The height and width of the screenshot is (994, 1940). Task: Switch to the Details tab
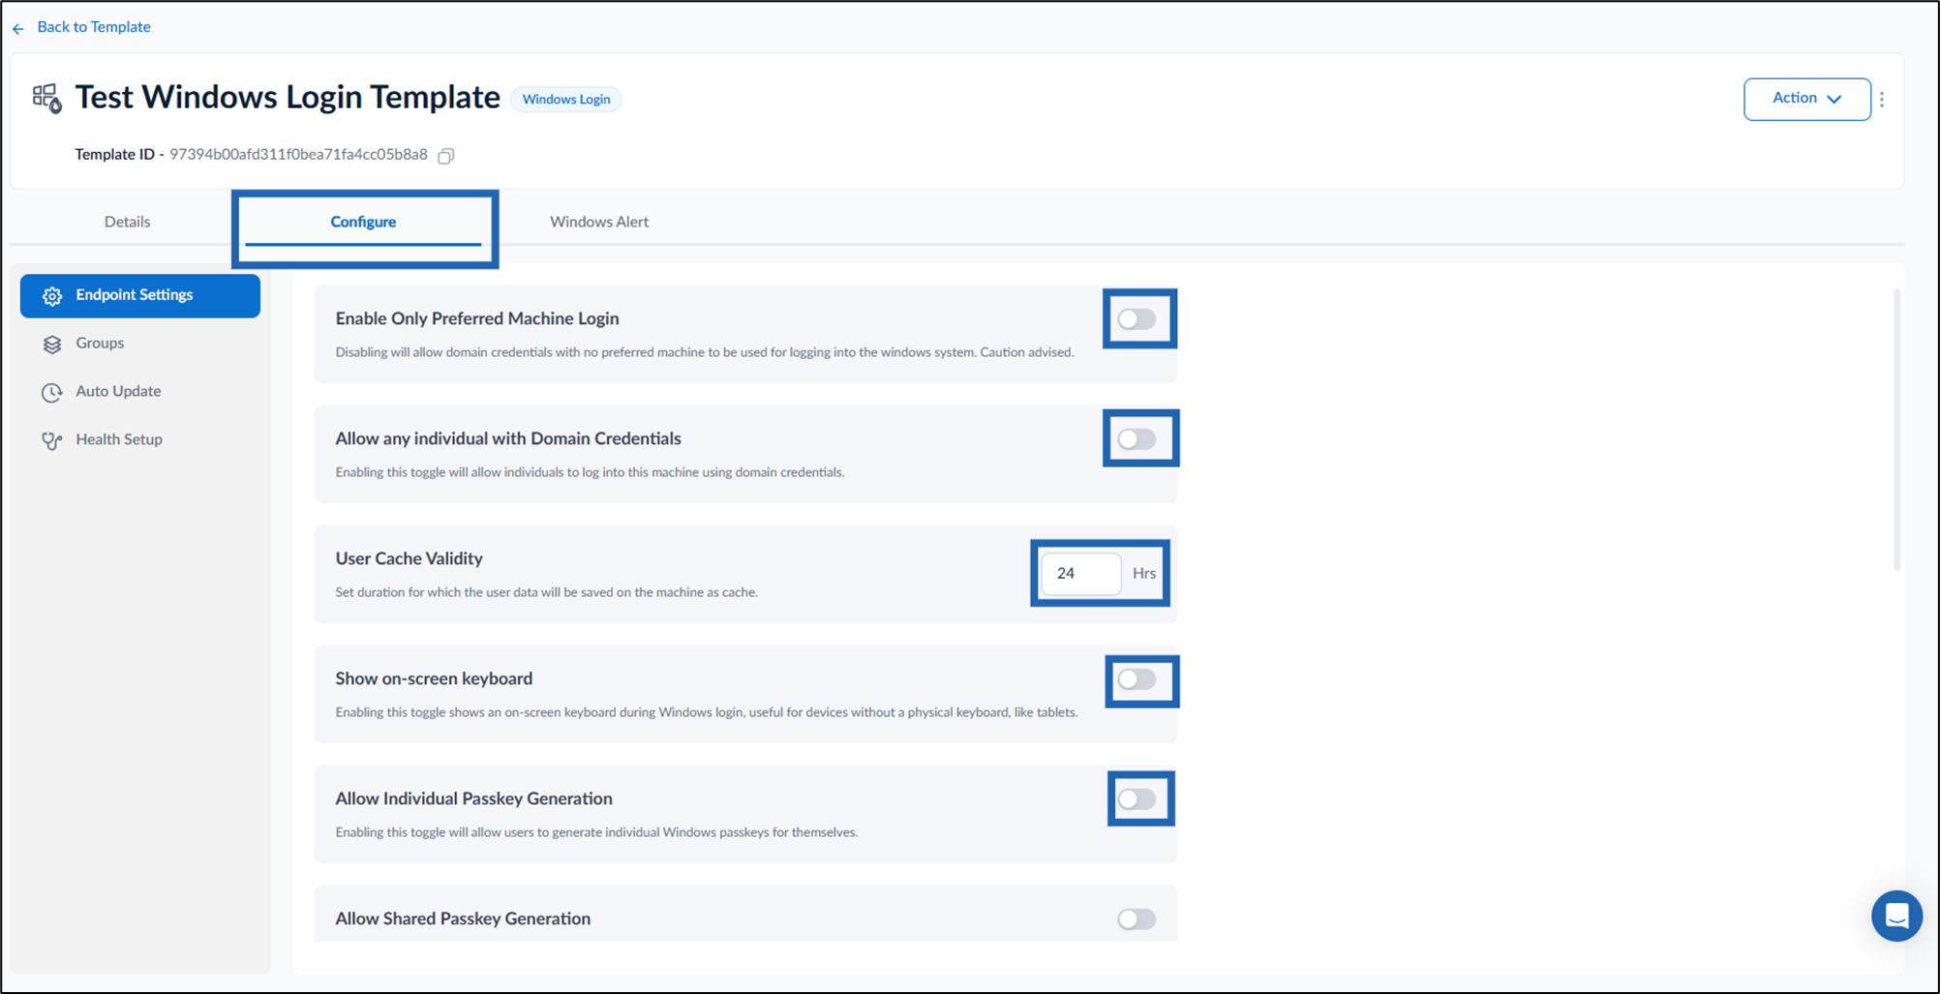click(127, 222)
